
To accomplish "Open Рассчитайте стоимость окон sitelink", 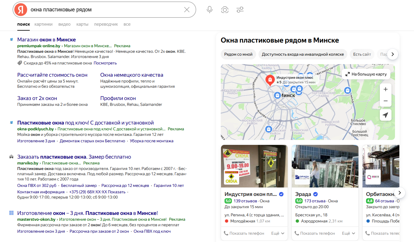I will point(52,75).
